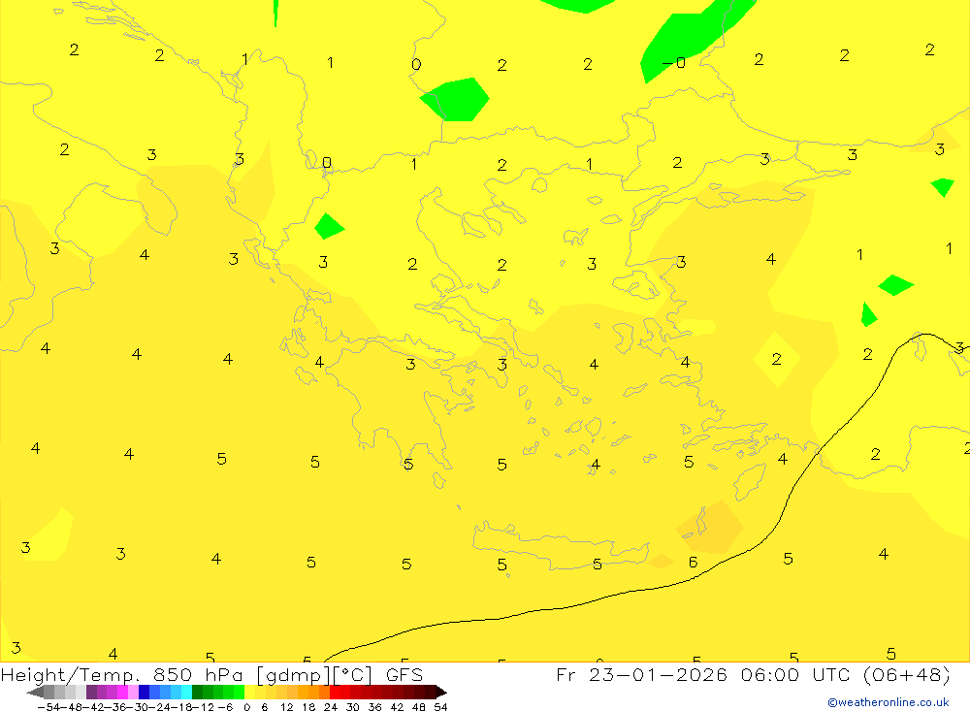Select the darkest green legend swatch

197,692
